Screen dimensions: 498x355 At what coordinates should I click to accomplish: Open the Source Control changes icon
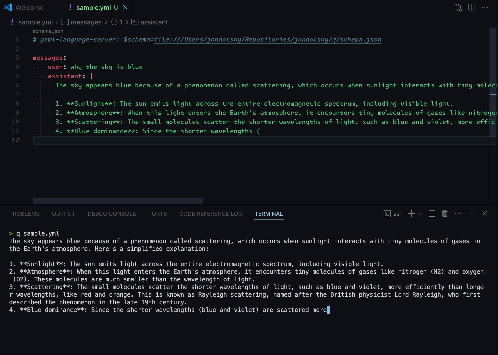pos(458,7)
